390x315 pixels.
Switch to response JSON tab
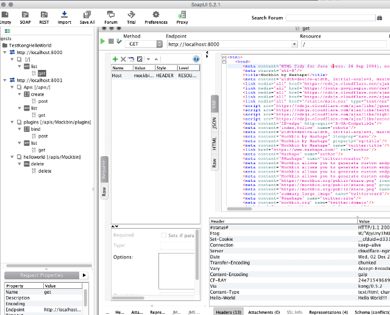[214, 123]
